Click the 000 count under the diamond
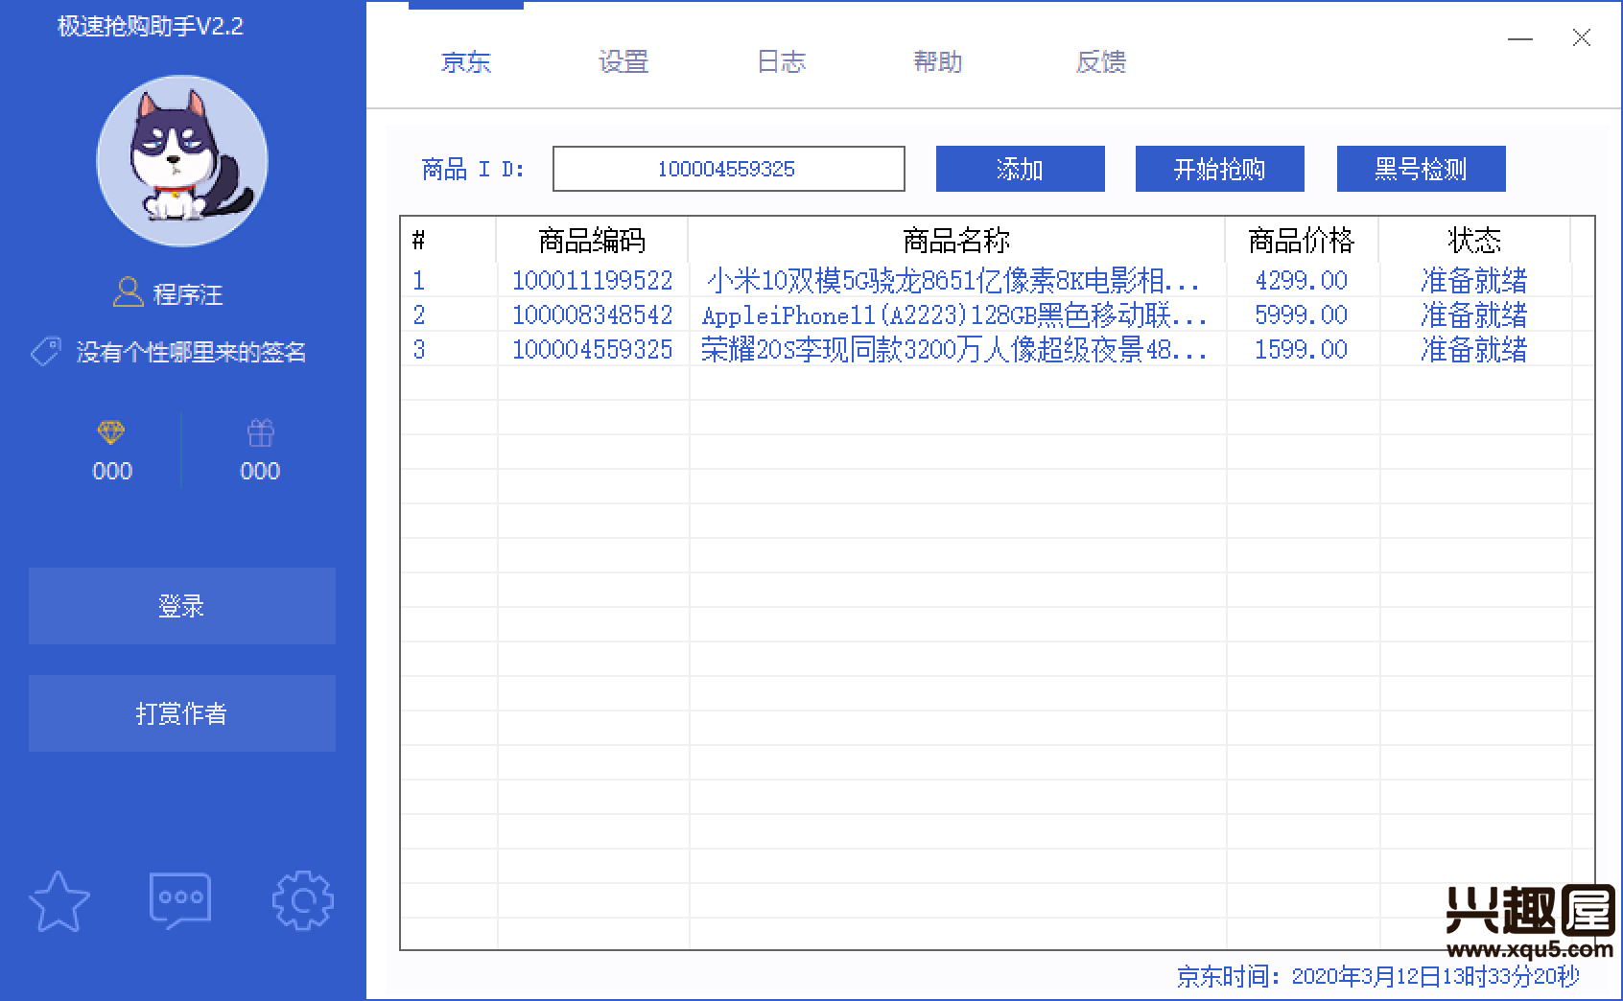 (x=112, y=471)
